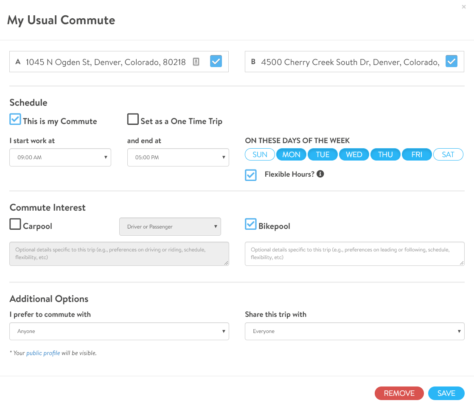Image resolution: width=474 pixels, height=409 pixels.
Task: Click the blue SAVE button
Action: click(446, 393)
